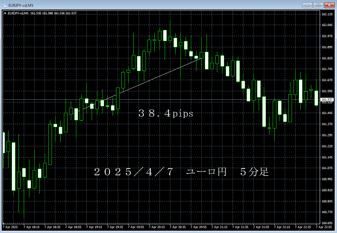The height and width of the screenshot is (233, 337).
Task: Click the 38.4pips text label
Action: pyautogui.click(x=166, y=113)
